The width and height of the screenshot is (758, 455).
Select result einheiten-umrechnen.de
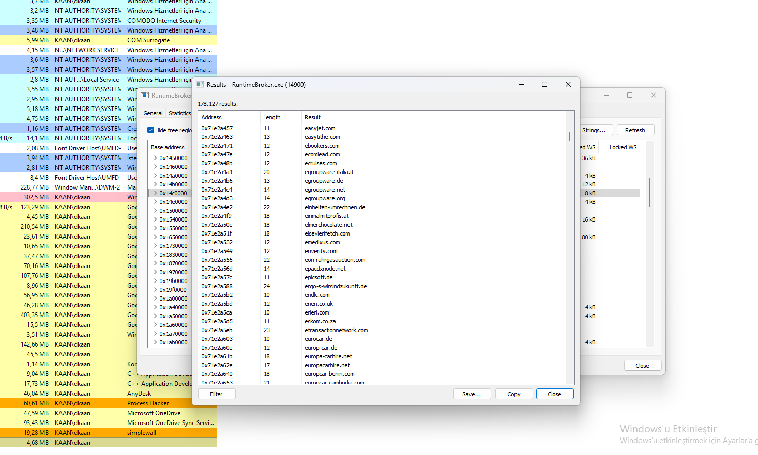coord(335,207)
